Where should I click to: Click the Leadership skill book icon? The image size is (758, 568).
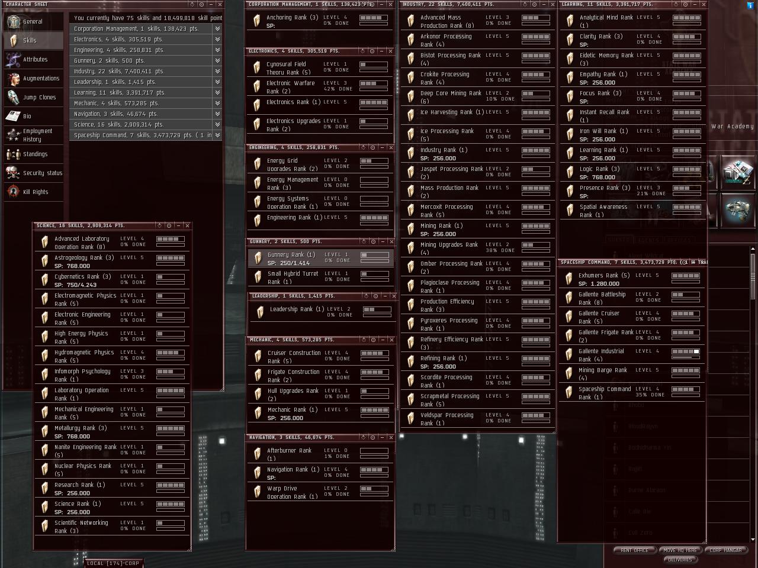259,312
